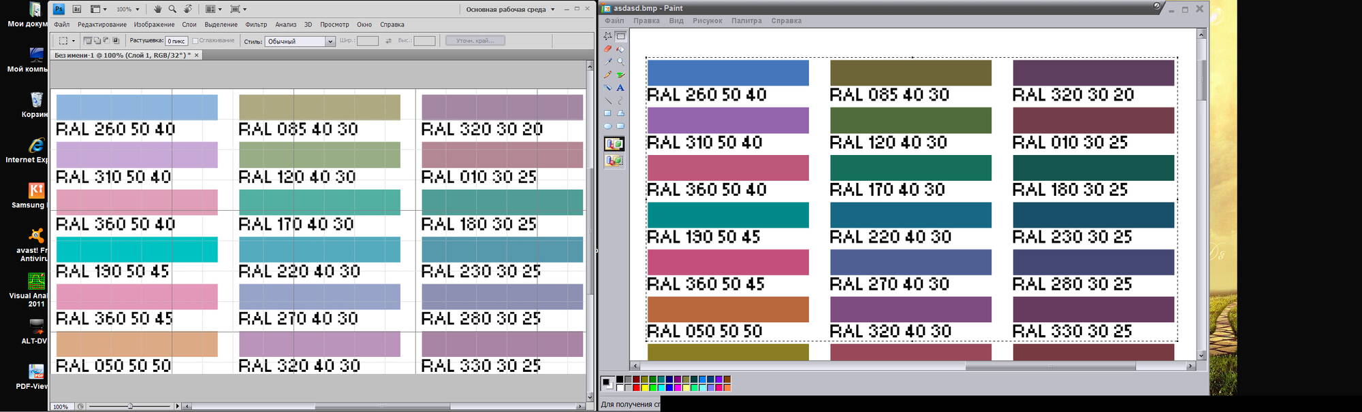Toggle the Сглаживание checkbox
This screenshot has height=412, width=1362.
pos(195,41)
